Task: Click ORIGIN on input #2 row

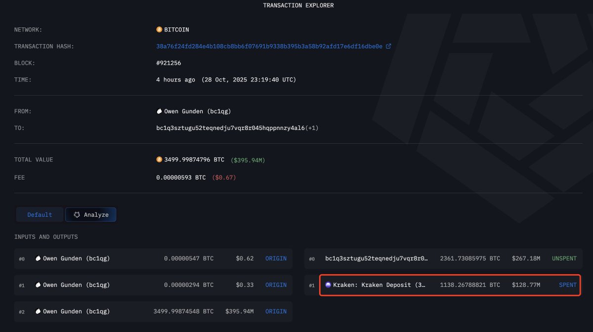Action: tap(276, 312)
